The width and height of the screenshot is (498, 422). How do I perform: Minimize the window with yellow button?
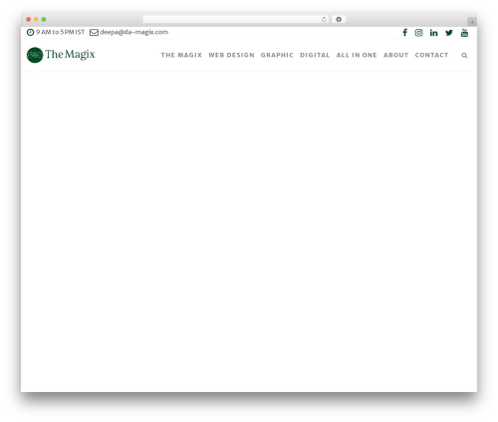coord(36,19)
